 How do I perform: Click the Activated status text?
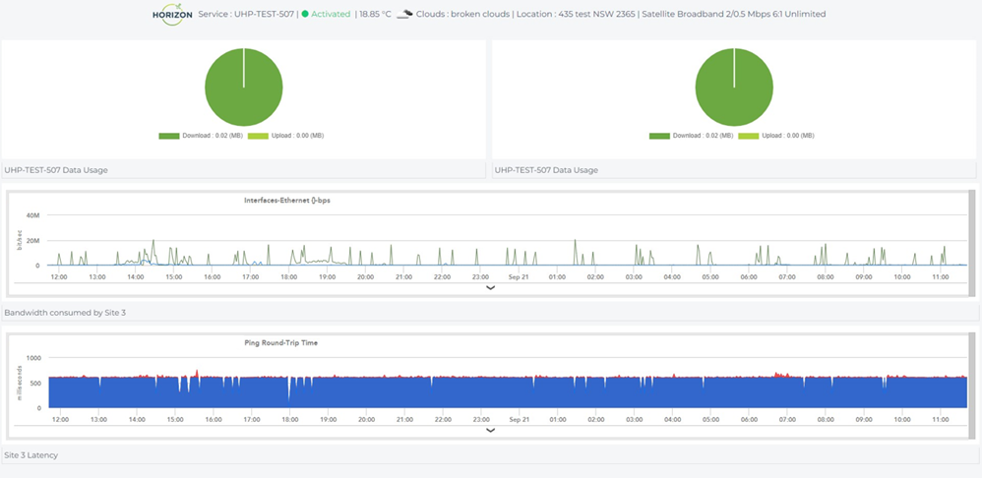point(331,15)
